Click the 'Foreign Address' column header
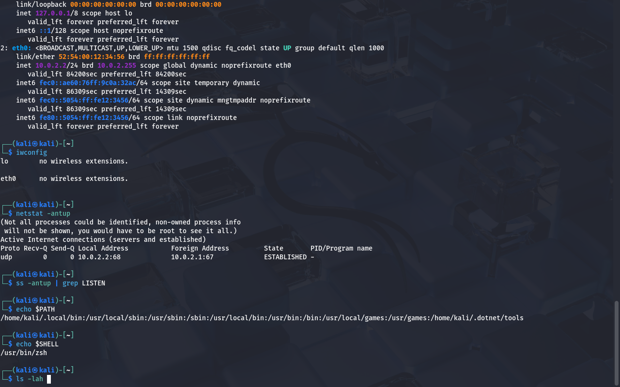Image resolution: width=620 pixels, height=387 pixels. point(200,248)
